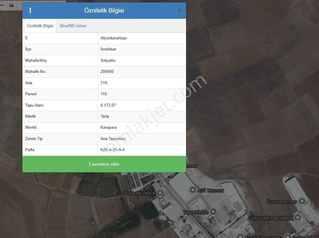Click the Parsel value 116
The width and height of the screenshot is (319, 238).
(x=104, y=94)
